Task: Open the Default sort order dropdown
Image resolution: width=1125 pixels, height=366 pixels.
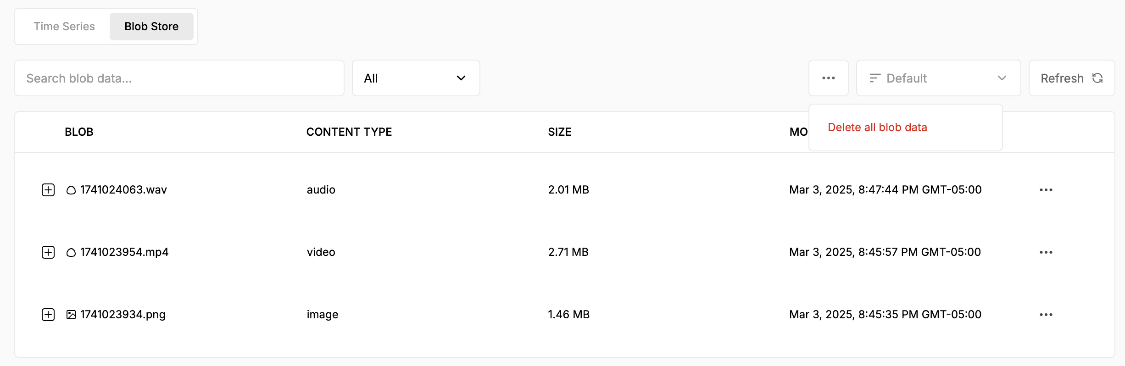Action: [x=938, y=78]
